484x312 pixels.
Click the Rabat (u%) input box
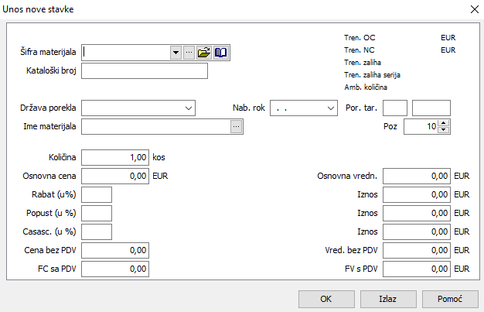click(x=97, y=194)
